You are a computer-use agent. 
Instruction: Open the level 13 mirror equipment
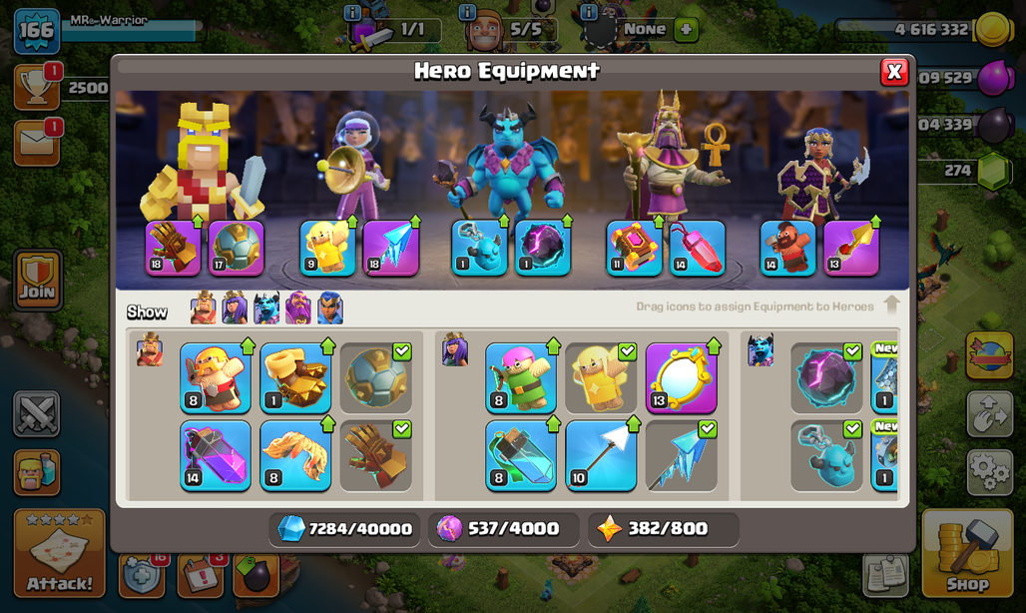[x=681, y=378]
